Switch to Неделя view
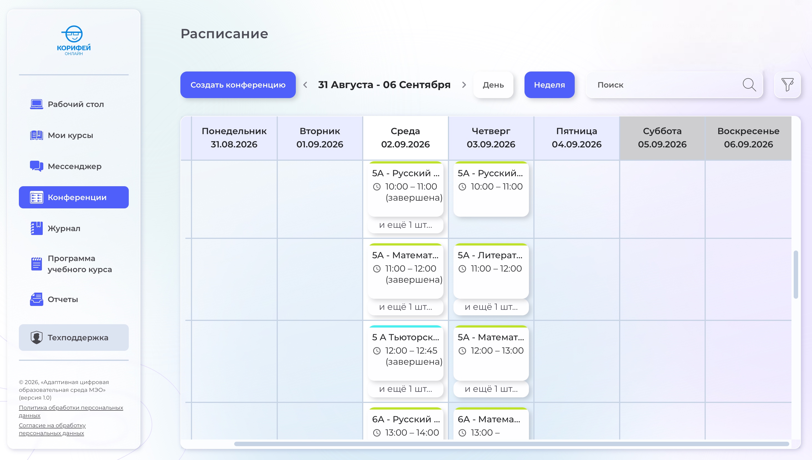Screen dimensions: 812x460 [549, 85]
